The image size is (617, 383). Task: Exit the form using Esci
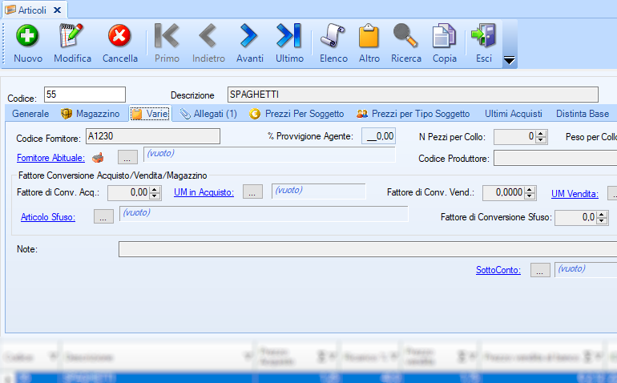coord(483,37)
